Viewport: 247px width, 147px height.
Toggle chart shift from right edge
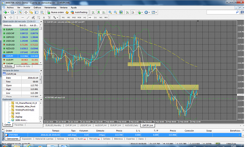click(x=133, y=12)
